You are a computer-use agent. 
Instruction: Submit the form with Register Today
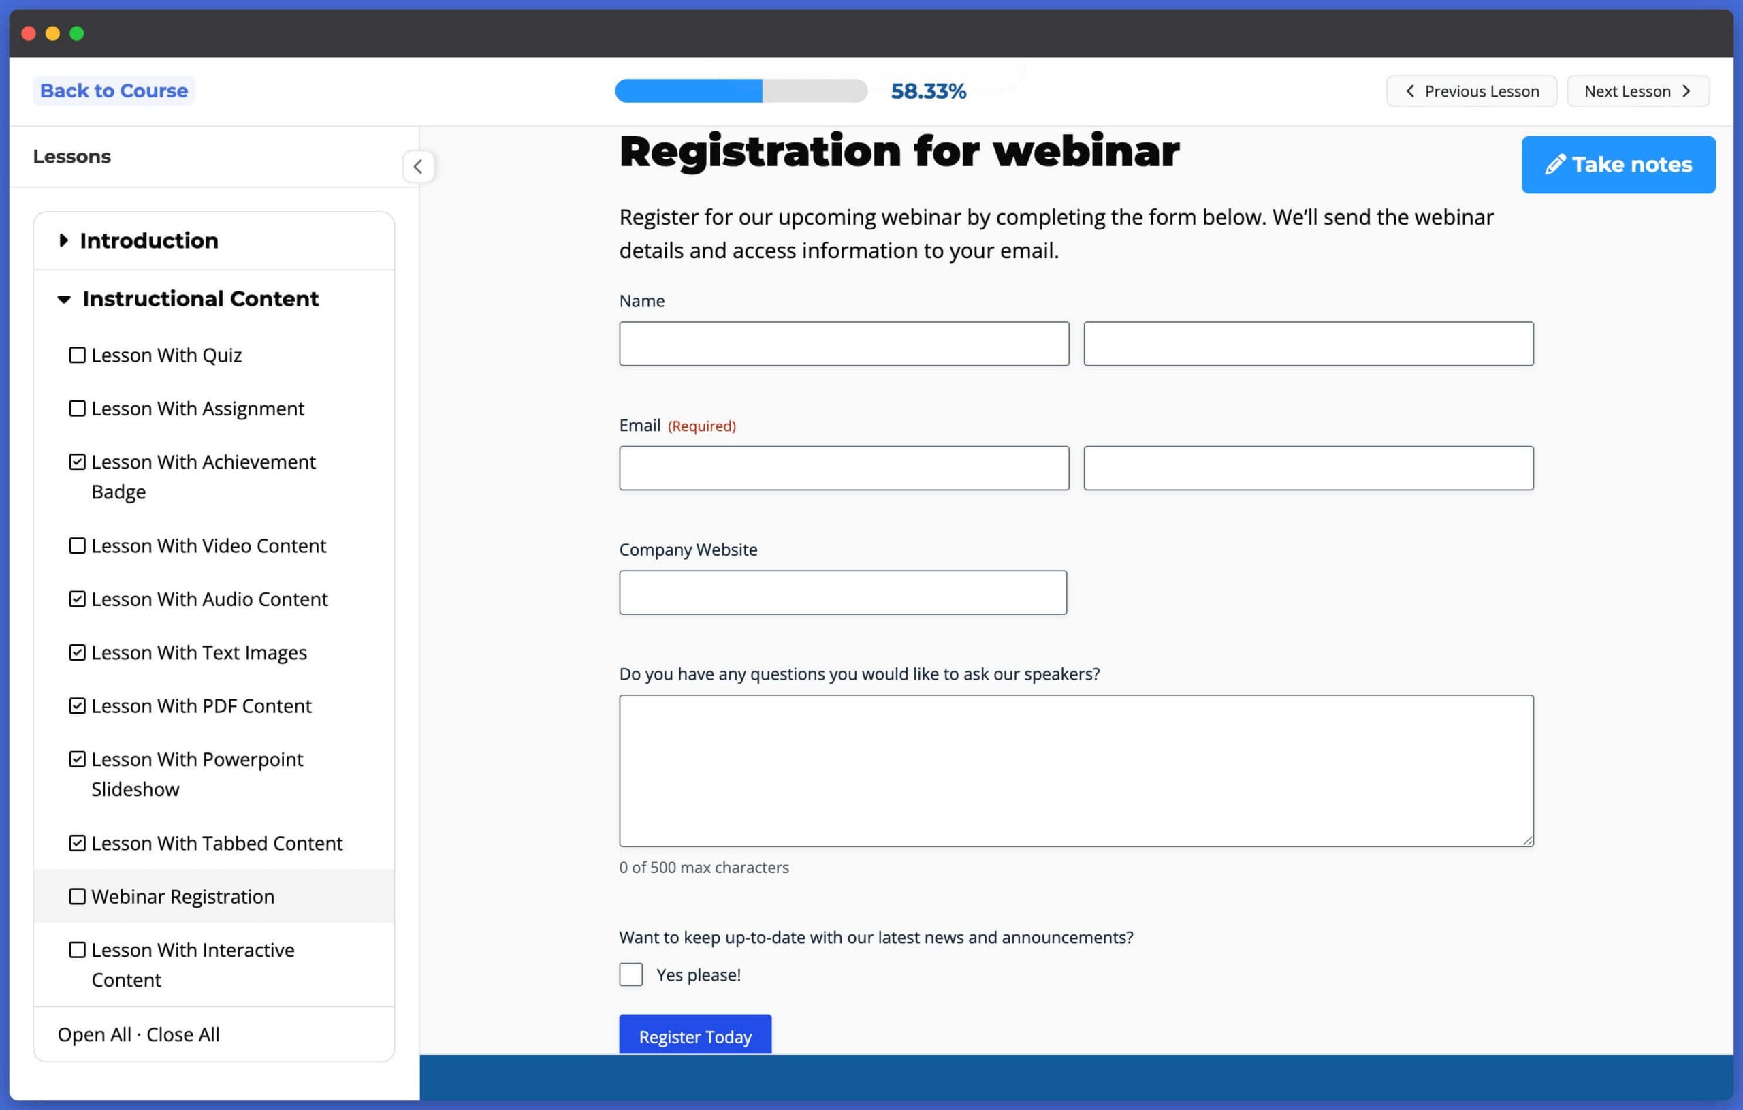[x=695, y=1034]
